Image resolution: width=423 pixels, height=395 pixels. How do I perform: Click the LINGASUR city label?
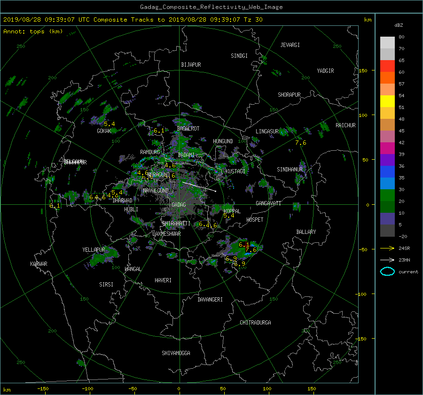tap(267, 132)
